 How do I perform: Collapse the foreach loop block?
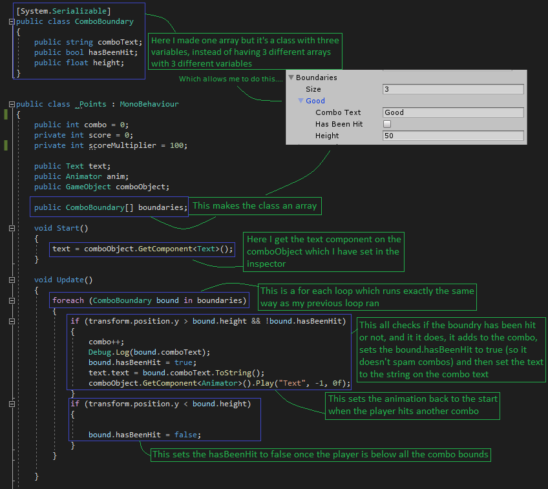coord(12,300)
